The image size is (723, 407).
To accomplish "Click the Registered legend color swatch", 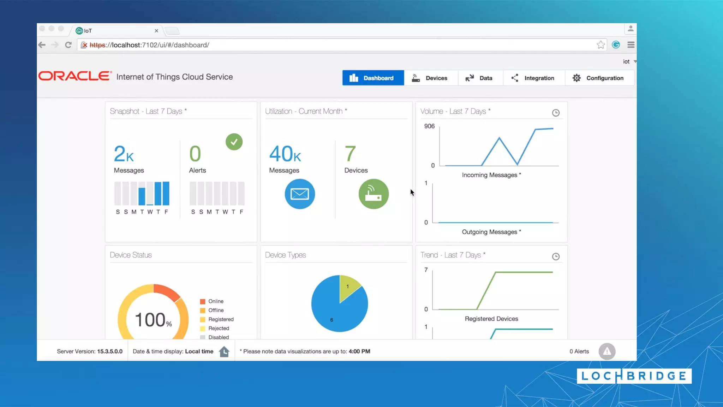I will 203,319.
